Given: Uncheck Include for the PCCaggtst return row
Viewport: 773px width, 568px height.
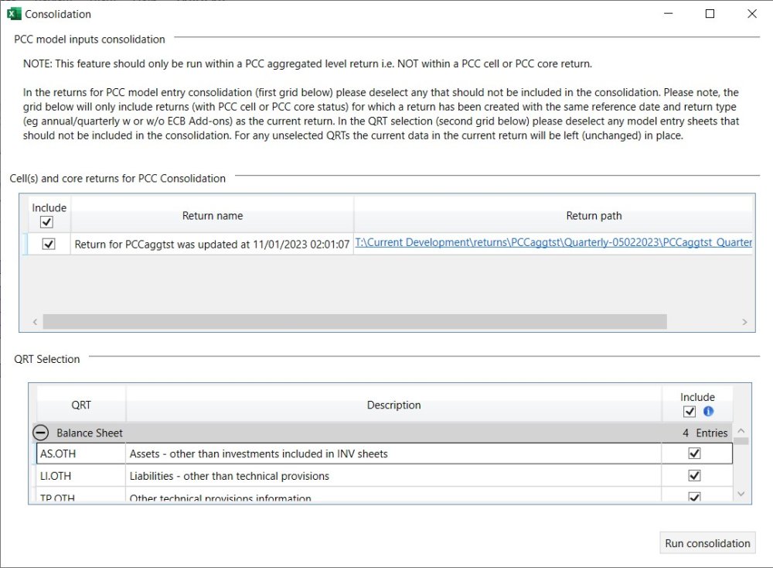Looking at the screenshot, I should (48, 242).
